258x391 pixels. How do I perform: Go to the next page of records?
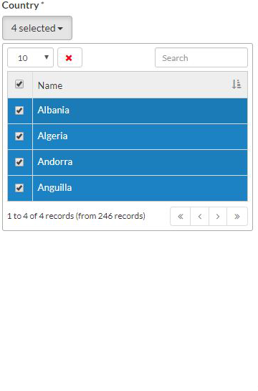pyautogui.click(x=218, y=216)
